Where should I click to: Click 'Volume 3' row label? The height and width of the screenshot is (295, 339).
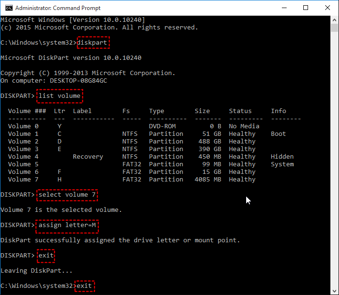pos(23,149)
